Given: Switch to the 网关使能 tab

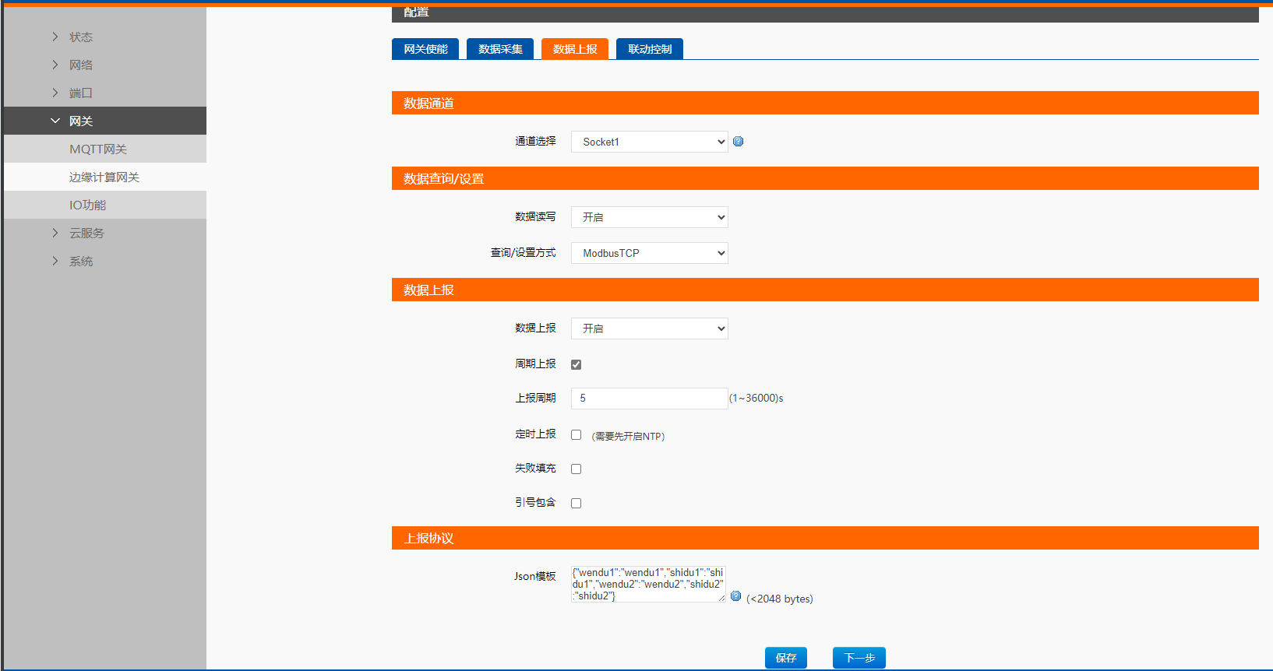Looking at the screenshot, I should [425, 49].
